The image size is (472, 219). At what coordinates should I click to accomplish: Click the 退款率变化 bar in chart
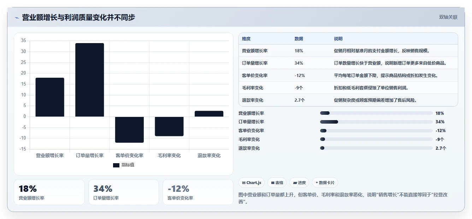[209, 114]
